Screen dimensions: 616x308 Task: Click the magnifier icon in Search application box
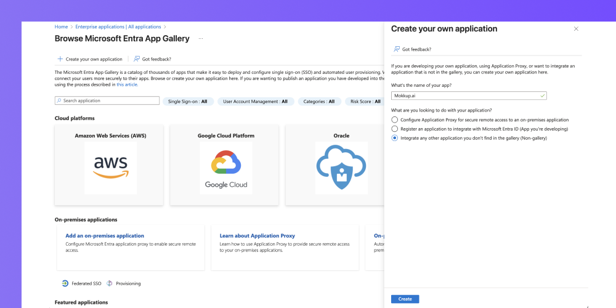tap(59, 100)
